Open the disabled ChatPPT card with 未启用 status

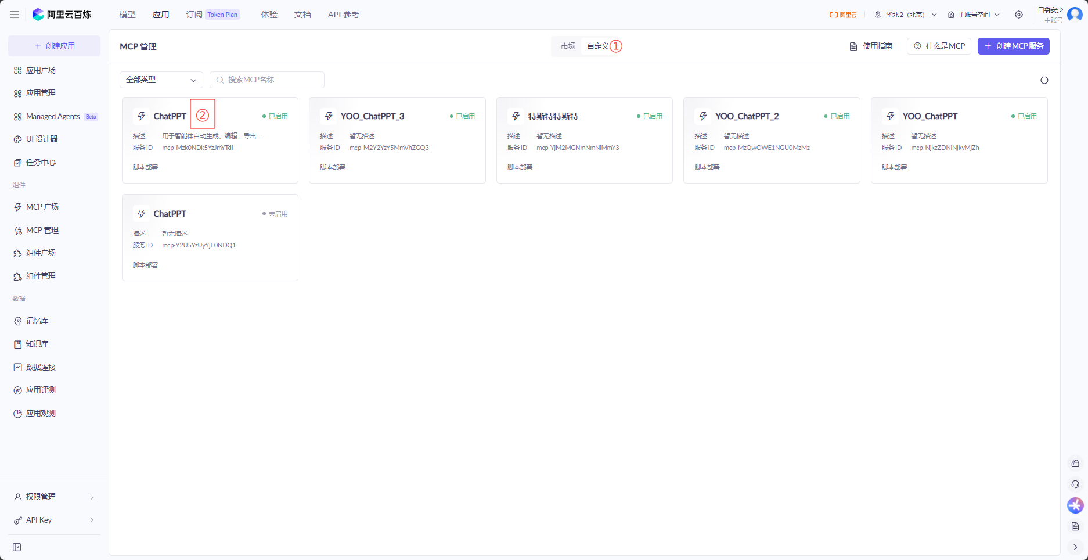coord(210,238)
